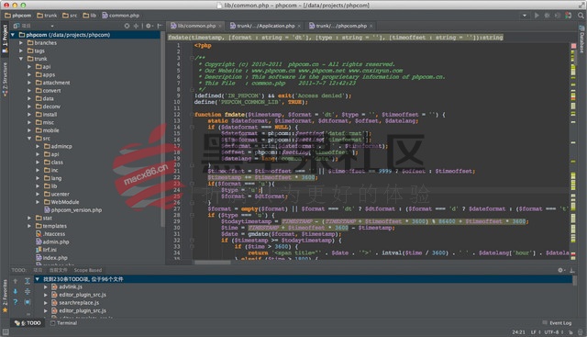Image resolution: width=587 pixels, height=337 pixels.
Task: Expand all TODO items icon
Action: pyautogui.click(x=28, y=281)
